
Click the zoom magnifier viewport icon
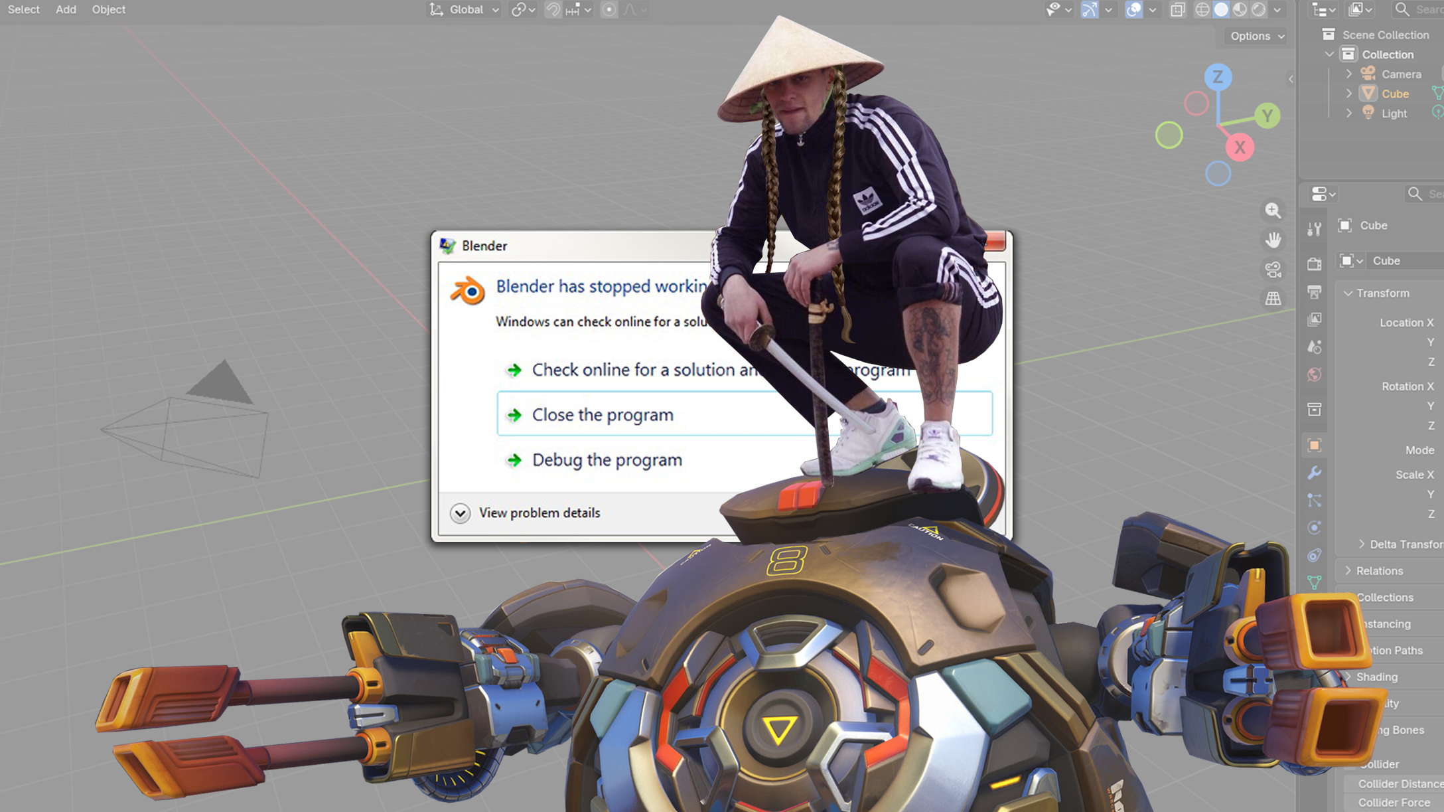(x=1272, y=210)
